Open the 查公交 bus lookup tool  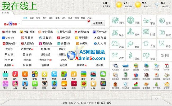pos(136,67)
